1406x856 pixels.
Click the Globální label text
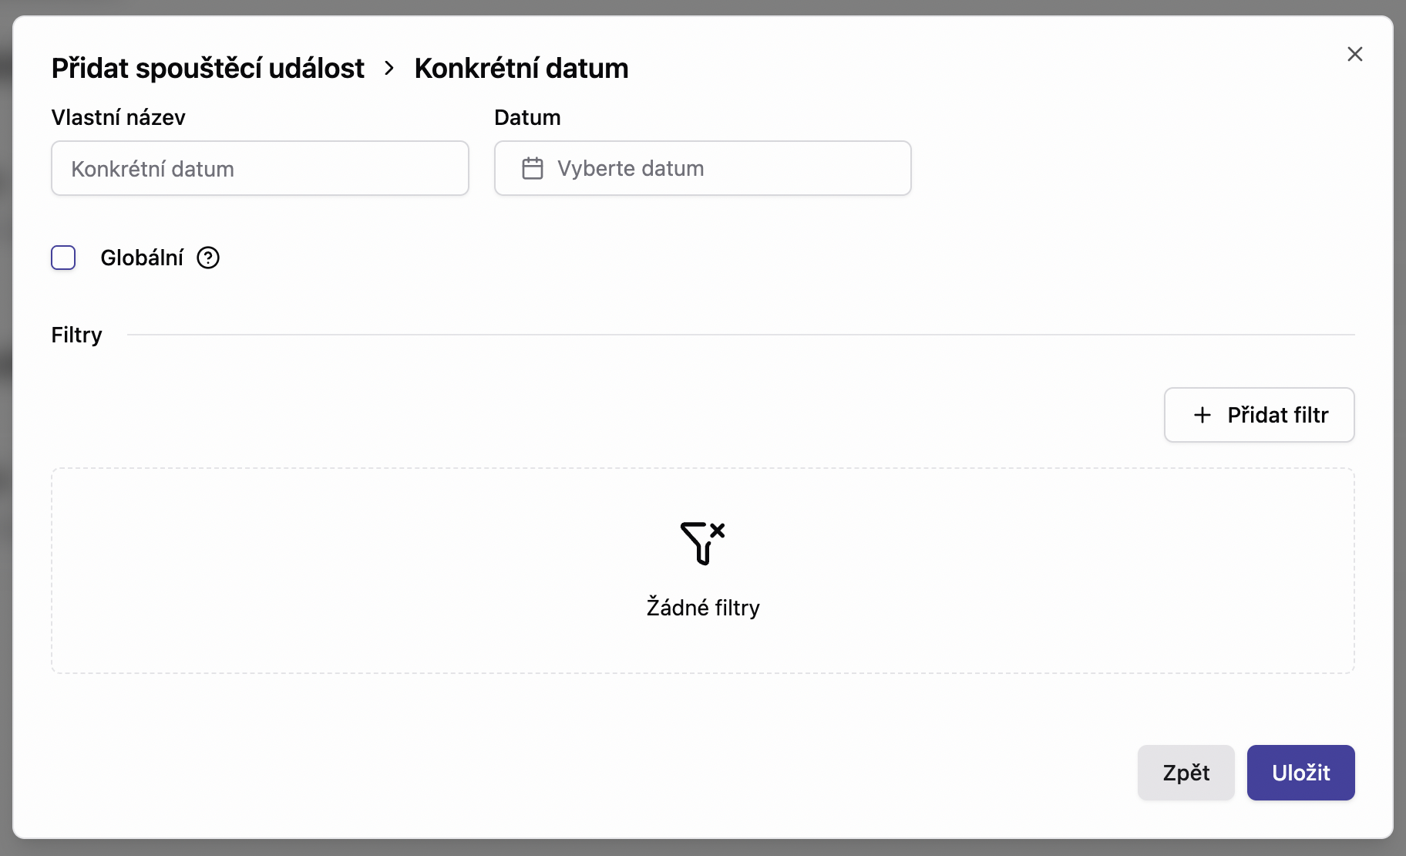[x=142, y=258]
